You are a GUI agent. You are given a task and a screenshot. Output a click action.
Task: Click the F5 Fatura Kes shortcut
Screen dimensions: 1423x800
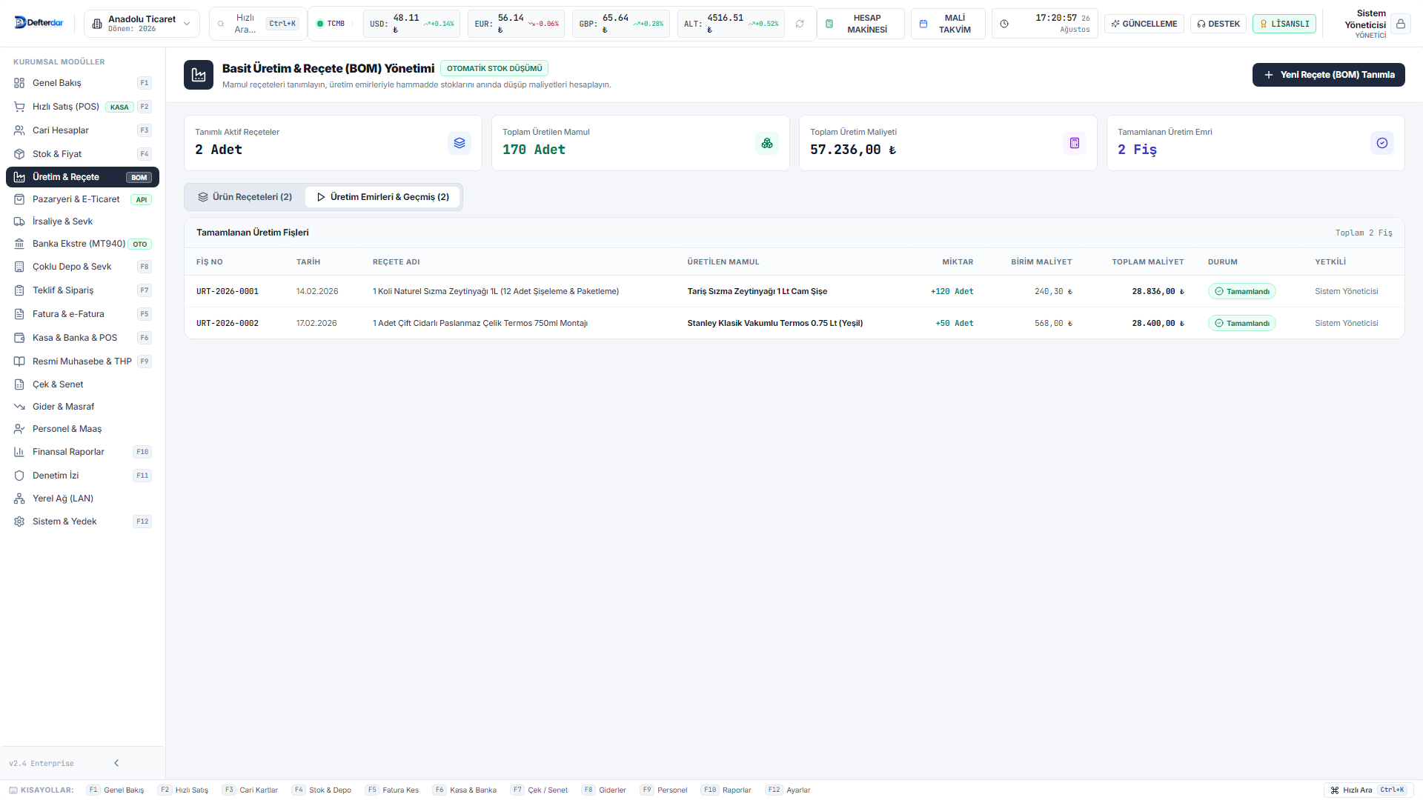pos(392,790)
